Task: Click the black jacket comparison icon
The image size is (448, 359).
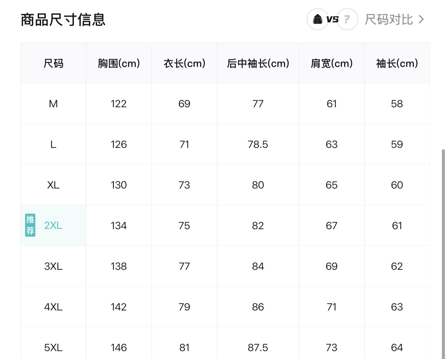Action: tap(317, 19)
